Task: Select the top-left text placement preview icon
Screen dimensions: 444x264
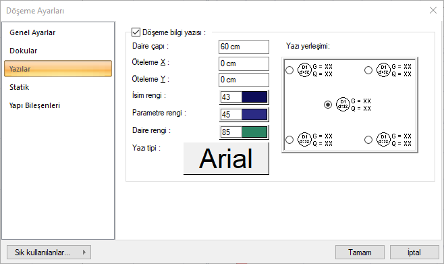Action: tap(315, 70)
